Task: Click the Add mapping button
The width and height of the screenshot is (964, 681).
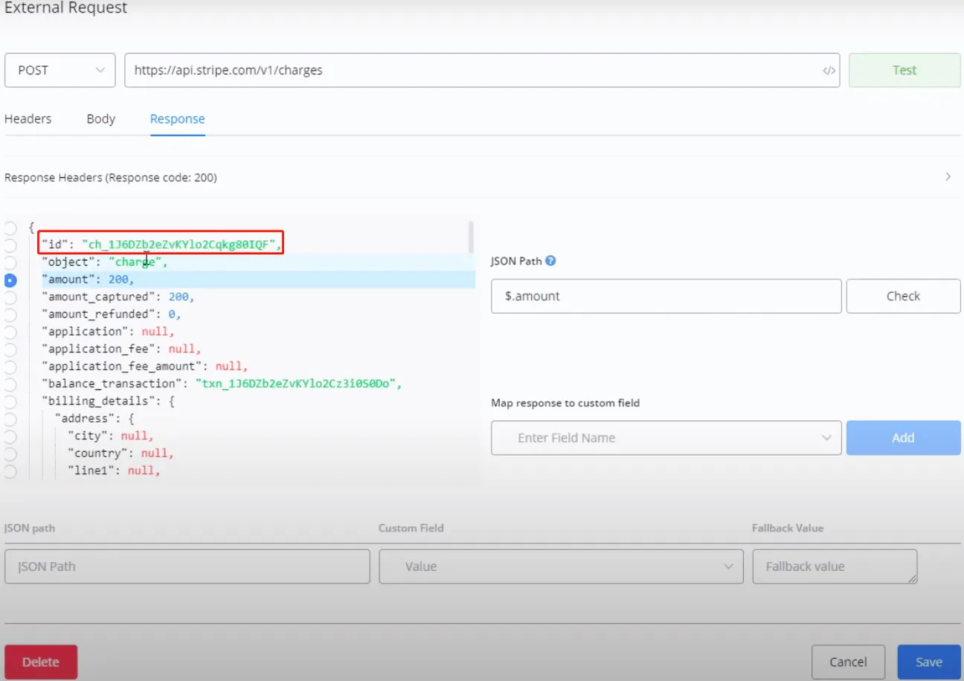Action: 903,438
